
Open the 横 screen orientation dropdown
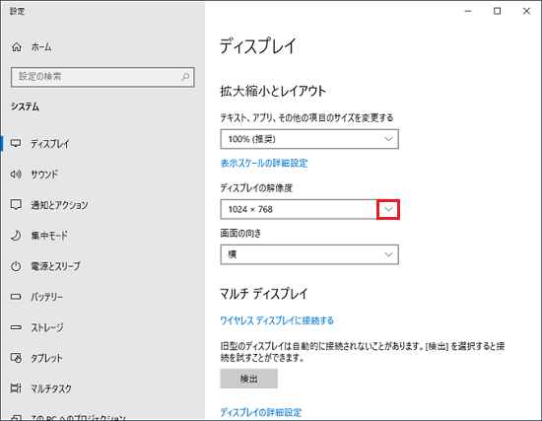309,254
